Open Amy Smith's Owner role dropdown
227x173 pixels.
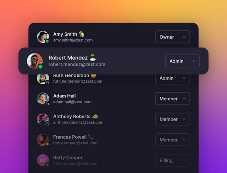coord(172,37)
